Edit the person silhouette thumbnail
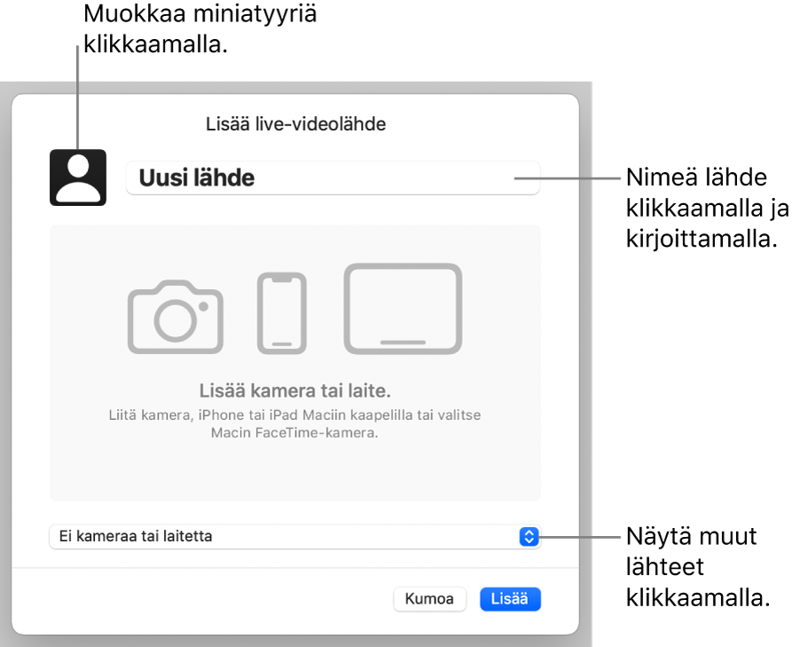Image resolution: width=800 pixels, height=647 pixels. coord(78,178)
